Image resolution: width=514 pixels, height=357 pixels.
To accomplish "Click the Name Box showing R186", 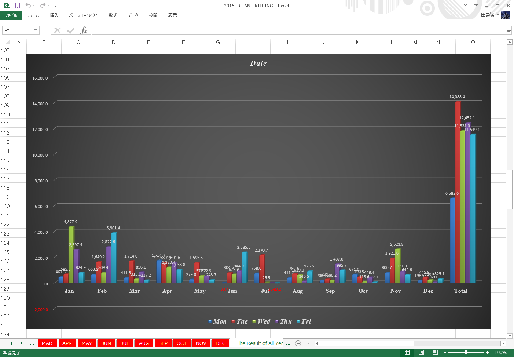I will click(x=18, y=30).
